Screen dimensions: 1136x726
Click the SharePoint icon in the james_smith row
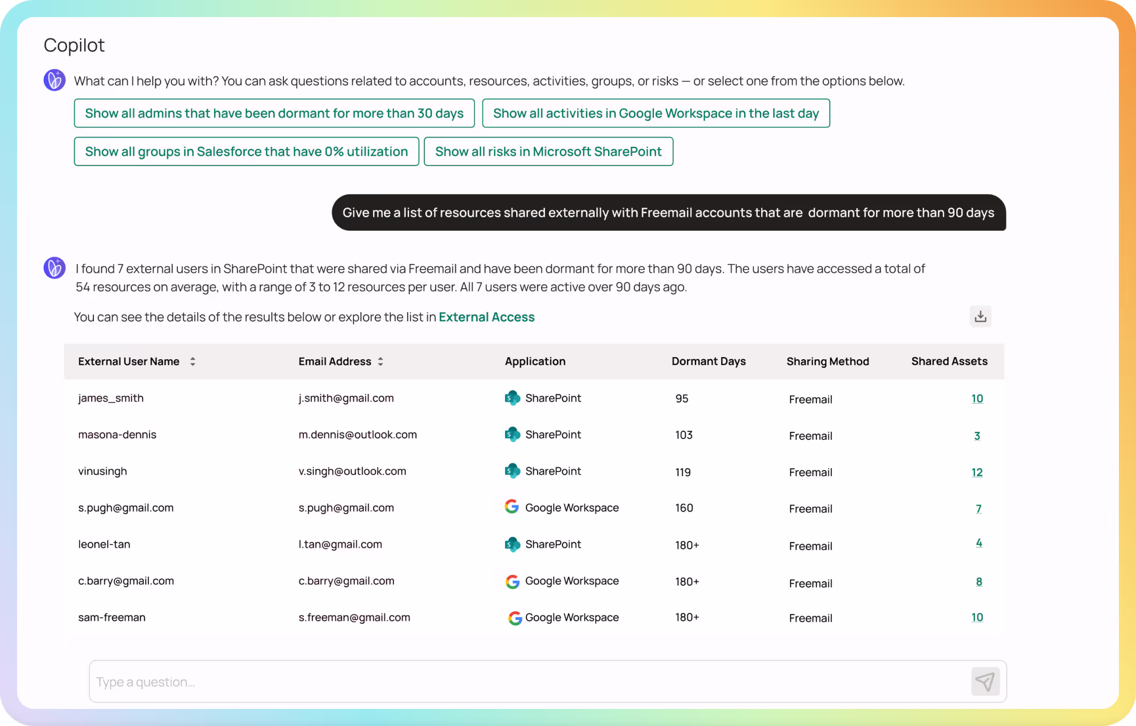click(512, 398)
